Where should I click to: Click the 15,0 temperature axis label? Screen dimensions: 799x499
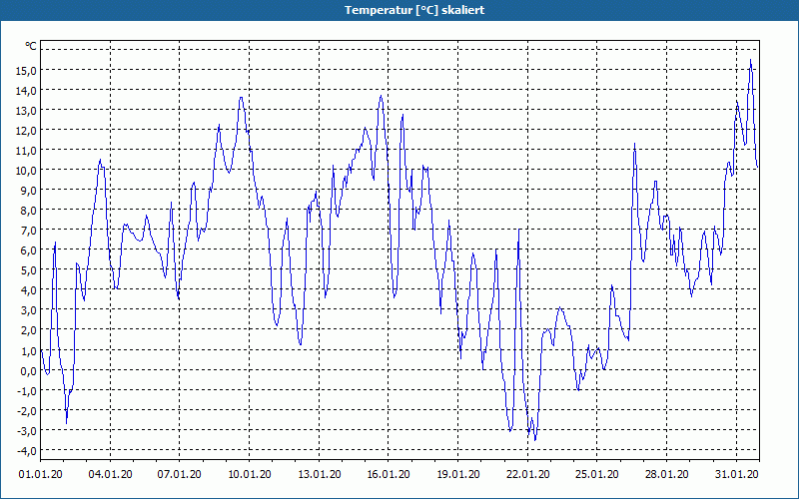(x=27, y=70)
